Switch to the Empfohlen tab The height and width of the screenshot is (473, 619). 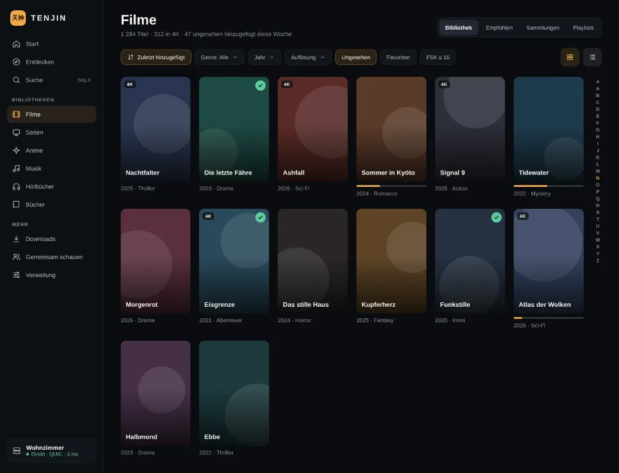point(499,28)
